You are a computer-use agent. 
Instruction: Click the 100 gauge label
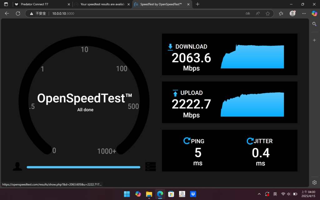click(122, 69)
